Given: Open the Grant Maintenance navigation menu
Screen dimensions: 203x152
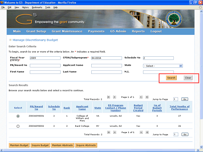Looking at the screenshot, I should point(67,31).
